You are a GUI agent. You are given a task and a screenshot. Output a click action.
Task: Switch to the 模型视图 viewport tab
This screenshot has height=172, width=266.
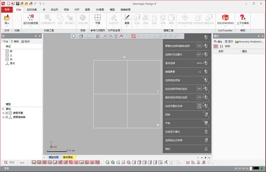[x=54, y=157]
